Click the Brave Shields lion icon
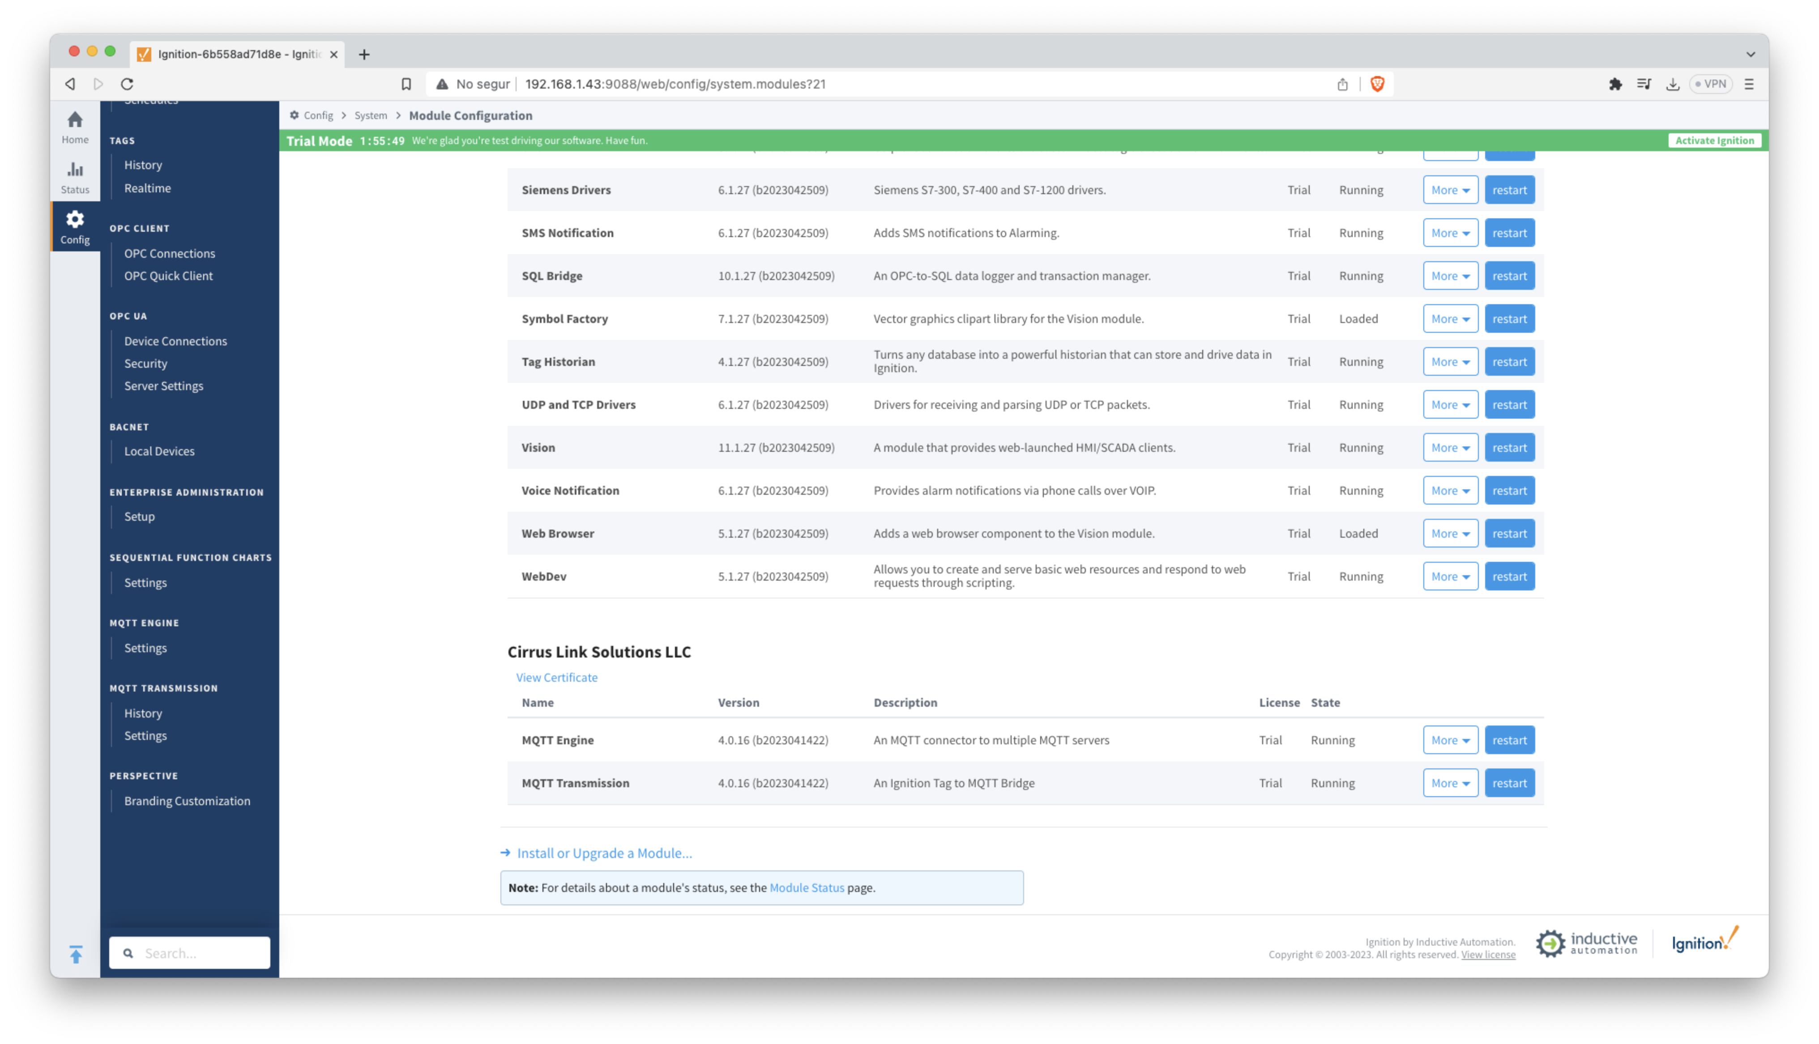The width and height of the screenshot is (1819, 1044). tap(1376, 84)
